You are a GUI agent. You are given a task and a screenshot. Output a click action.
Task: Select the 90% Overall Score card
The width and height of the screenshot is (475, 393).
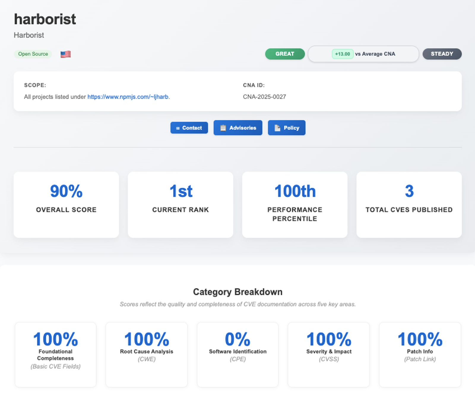click(x=66, y=205)
